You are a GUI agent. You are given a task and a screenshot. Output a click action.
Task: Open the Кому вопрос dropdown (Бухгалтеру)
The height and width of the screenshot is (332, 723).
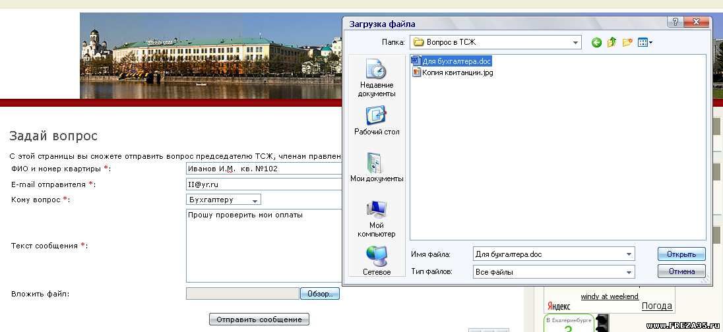[224, 200]
